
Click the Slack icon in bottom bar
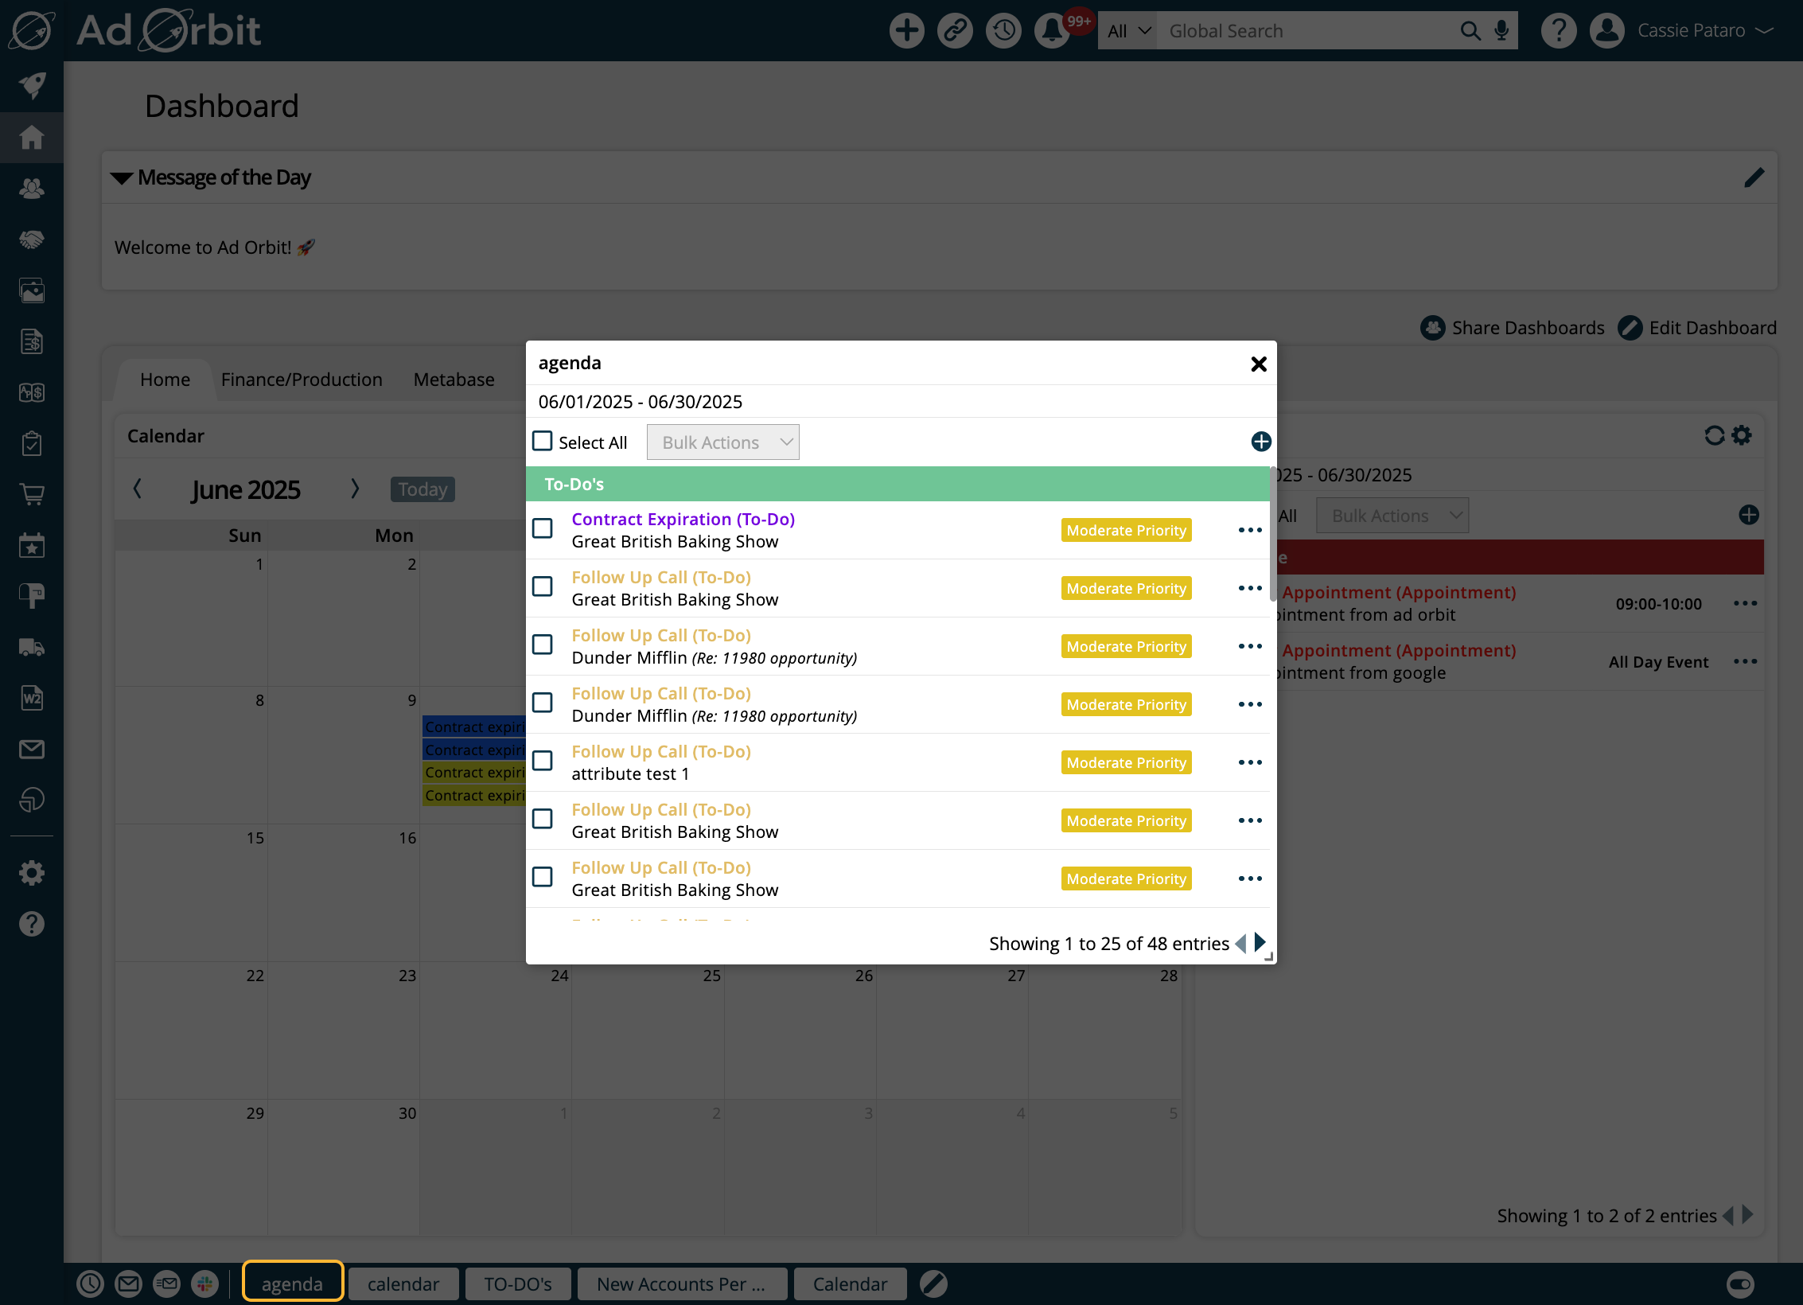(204, 1284)
